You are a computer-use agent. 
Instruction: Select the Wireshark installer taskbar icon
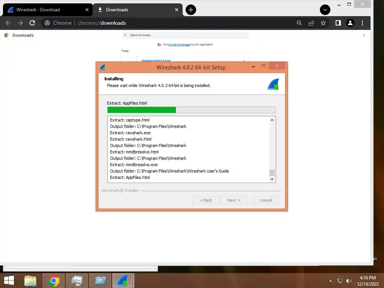point(123,280)
